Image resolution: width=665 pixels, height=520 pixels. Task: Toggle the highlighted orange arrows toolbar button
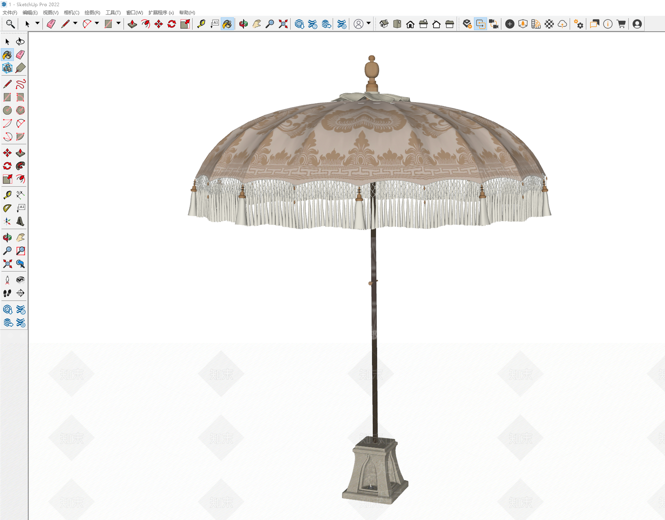point(480,24)
